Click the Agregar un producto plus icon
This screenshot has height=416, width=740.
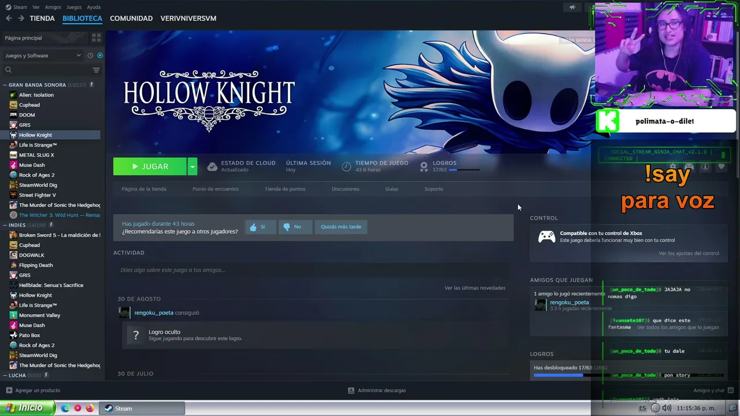(x=9, y=391)
